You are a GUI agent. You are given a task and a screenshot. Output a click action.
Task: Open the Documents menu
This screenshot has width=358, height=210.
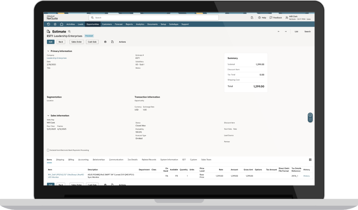[x=152, y=24]
